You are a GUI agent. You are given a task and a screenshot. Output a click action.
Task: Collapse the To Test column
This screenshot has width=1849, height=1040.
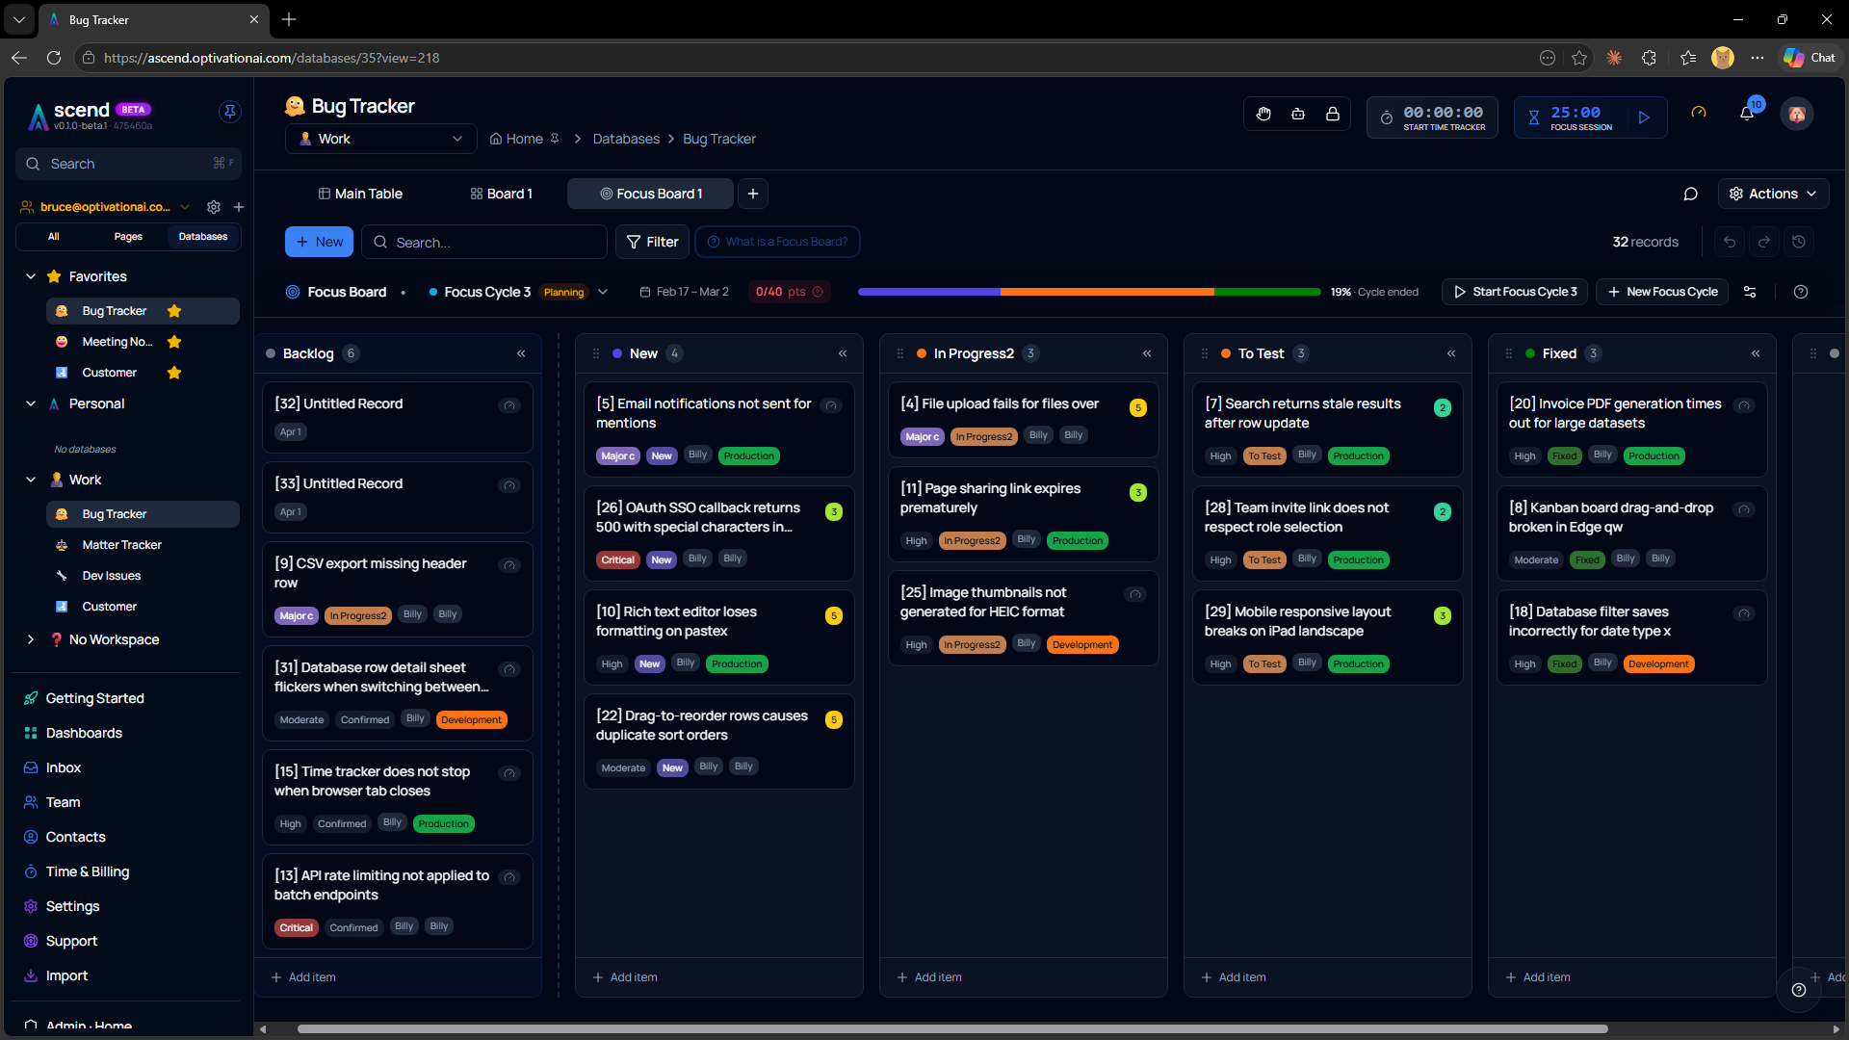pos(1451,353)
